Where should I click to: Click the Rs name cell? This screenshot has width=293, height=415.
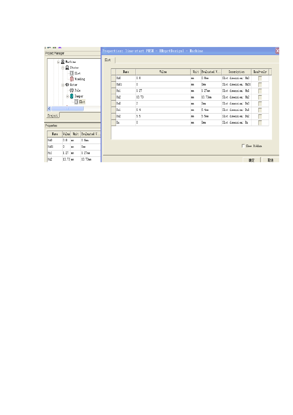click(x=126, y=123)
